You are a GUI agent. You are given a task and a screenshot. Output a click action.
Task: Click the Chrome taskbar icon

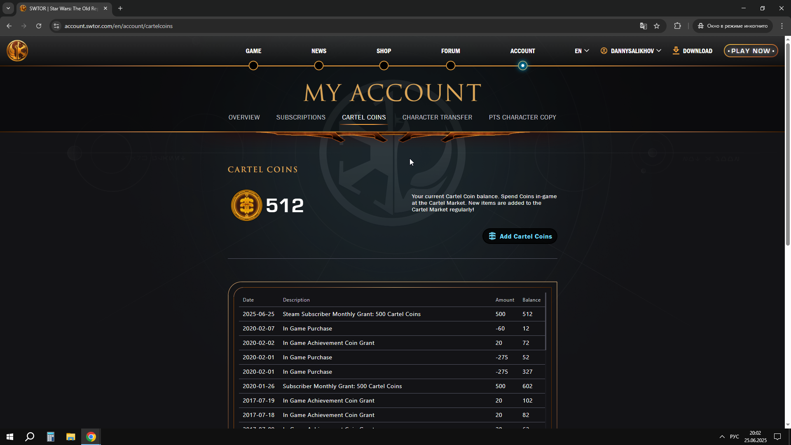tap(91, 437)
